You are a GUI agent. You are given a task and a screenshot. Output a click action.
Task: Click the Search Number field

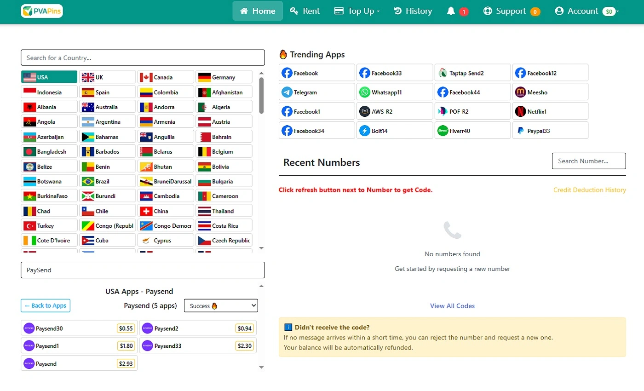589,161
